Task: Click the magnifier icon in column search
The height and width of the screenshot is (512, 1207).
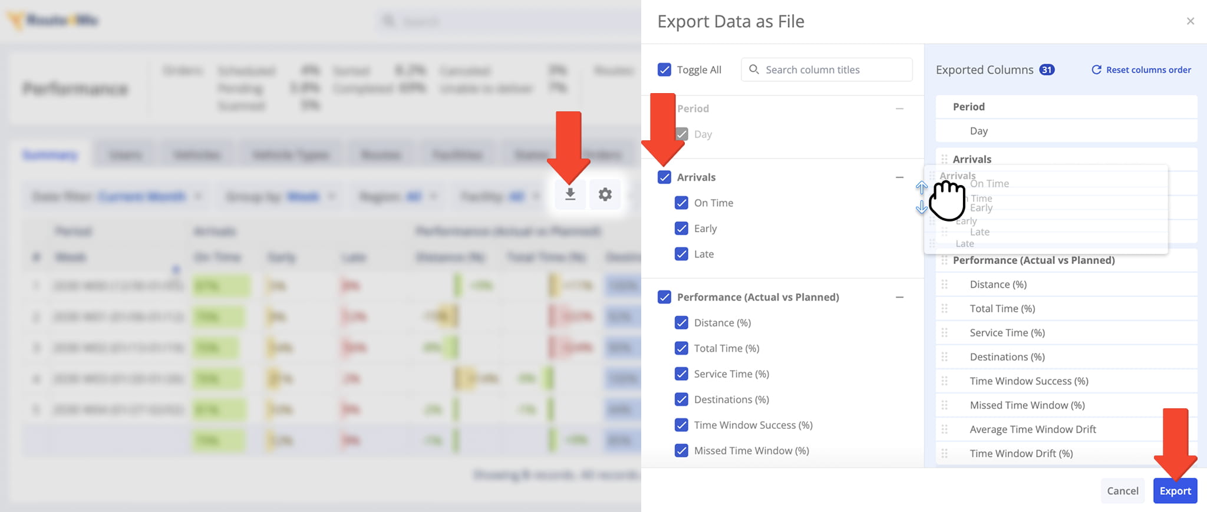Action: pyautogui.click(x=754, y=70)
